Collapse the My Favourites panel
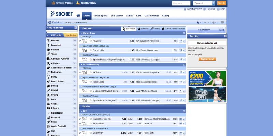 click(x=48, y=28)
